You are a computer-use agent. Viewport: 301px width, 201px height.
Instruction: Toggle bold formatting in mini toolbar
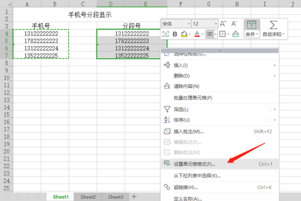click(x=175, y=34)
